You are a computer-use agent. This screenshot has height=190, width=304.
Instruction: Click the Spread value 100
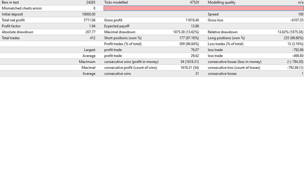[x=300, y=14]
